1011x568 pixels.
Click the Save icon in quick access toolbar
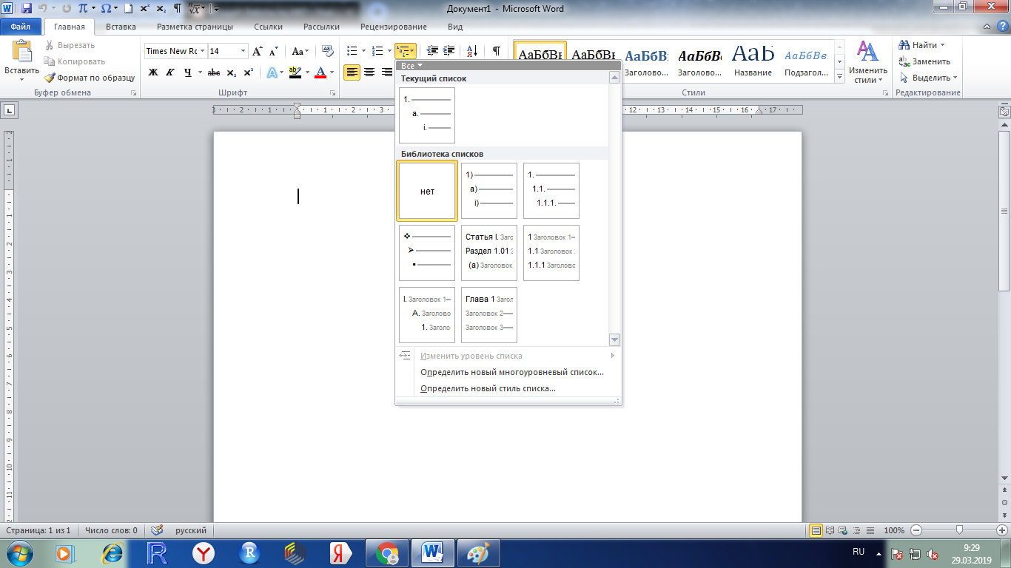coord(27,9)
